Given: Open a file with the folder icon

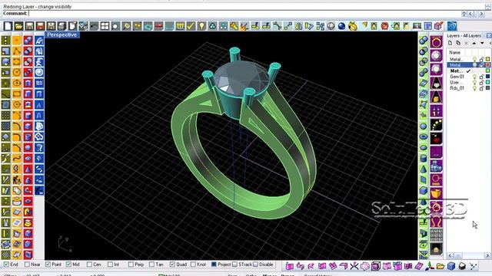Looking at the screenshot, I should [18, 26].
